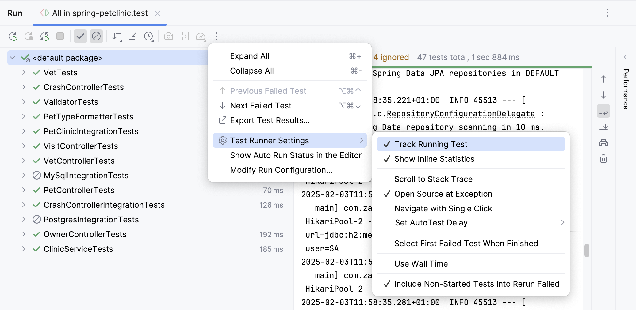This screenshot has width=636, height=310.
Task: Enable Scroll to Stack Trace
Action: pos(434,179)
